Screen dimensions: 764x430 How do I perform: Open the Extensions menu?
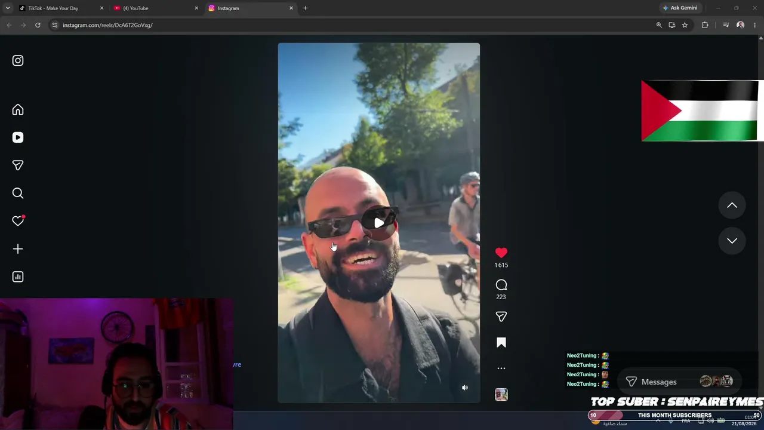pos(705,25)
